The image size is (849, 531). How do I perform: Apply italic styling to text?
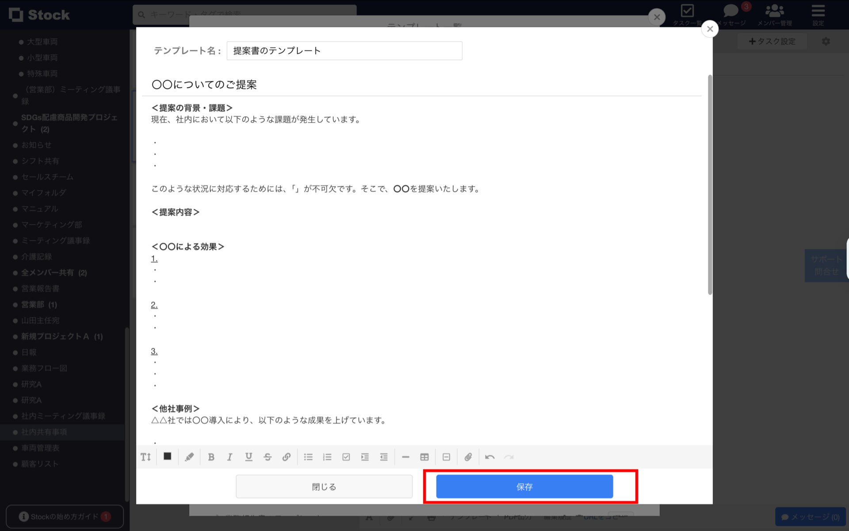229,457
